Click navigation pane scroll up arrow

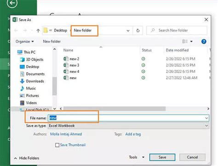[54, 49]
